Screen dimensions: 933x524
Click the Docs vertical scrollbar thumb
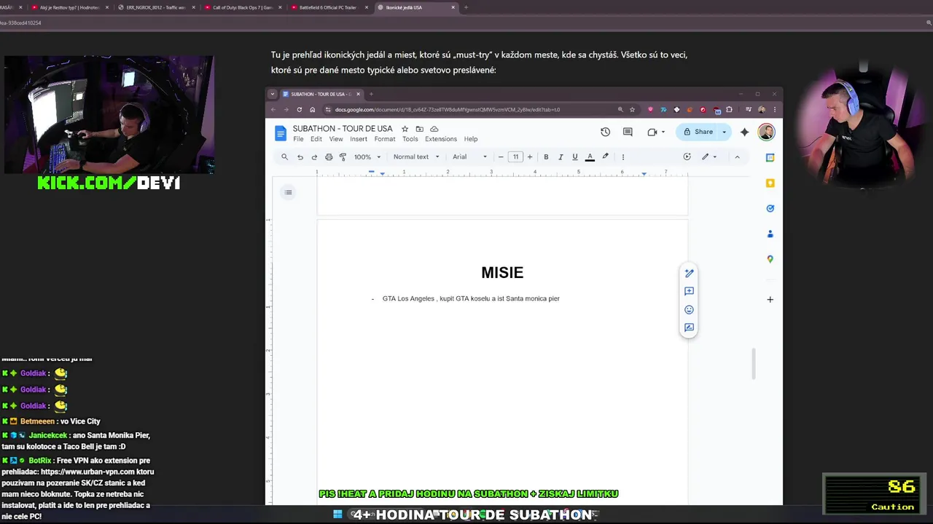(x=753, y=364)
